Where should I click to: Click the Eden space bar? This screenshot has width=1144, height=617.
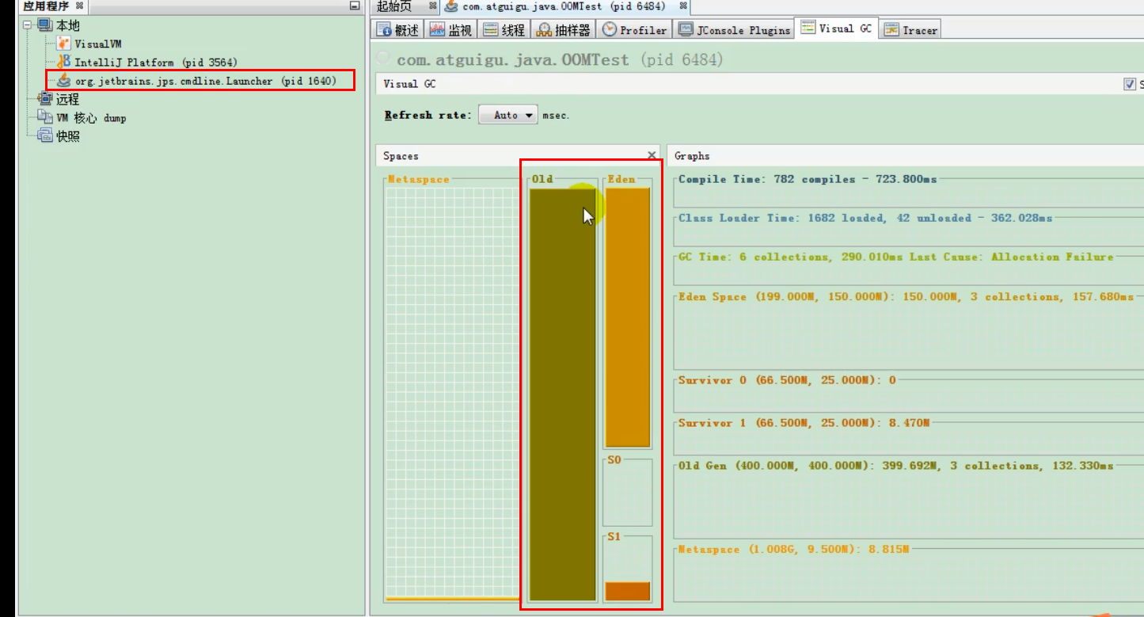(628, 317)
